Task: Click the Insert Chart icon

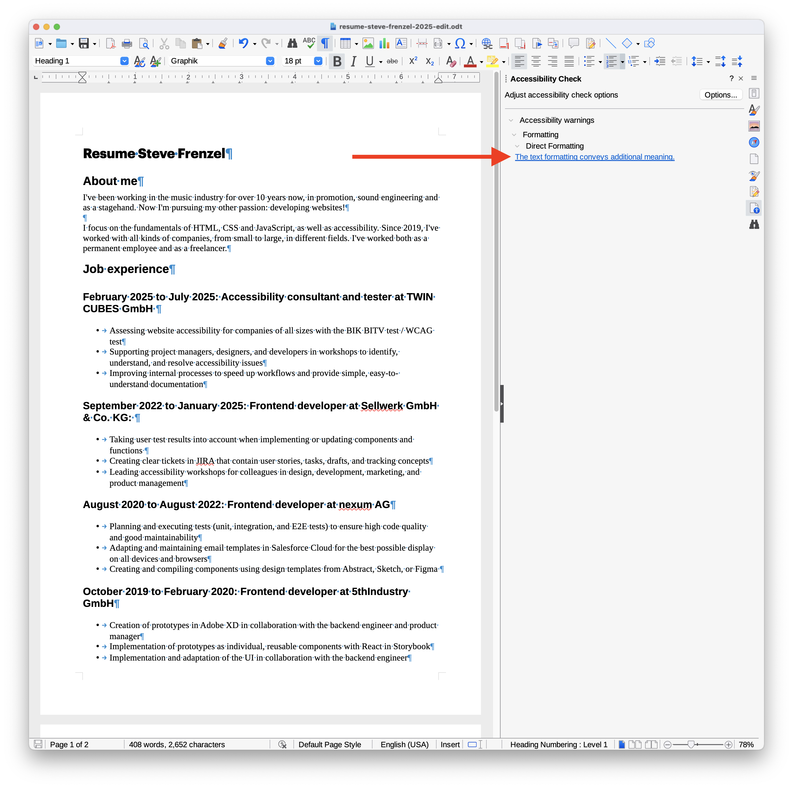Action: click(x=384, y=43)
